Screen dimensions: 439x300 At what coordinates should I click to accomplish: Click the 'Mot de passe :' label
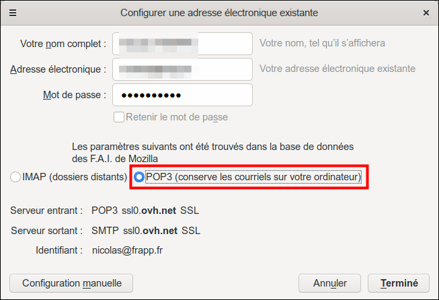coord(74,95)
